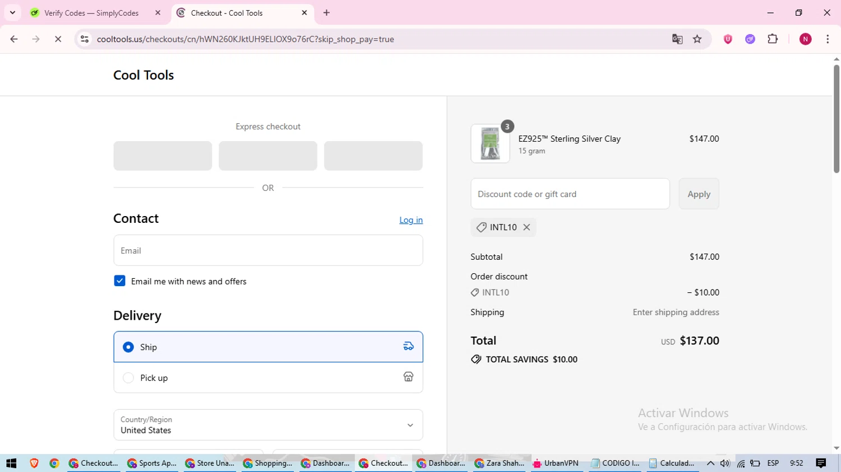
Task: Bookmark this page with the star icon
Action: 697,39
